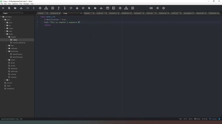Click the 'label beth_1_0:' code line

[48, 17]
